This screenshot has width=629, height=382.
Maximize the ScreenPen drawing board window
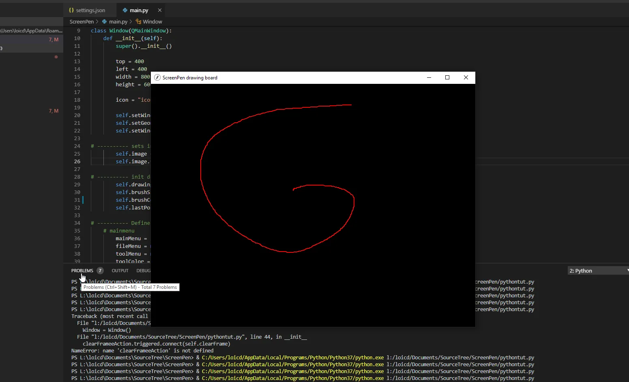(x=447, y=77)
